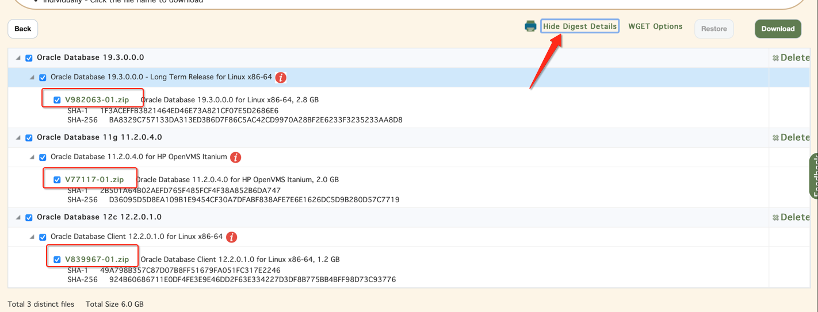Click Hide Digest Details link

(579, 26)
